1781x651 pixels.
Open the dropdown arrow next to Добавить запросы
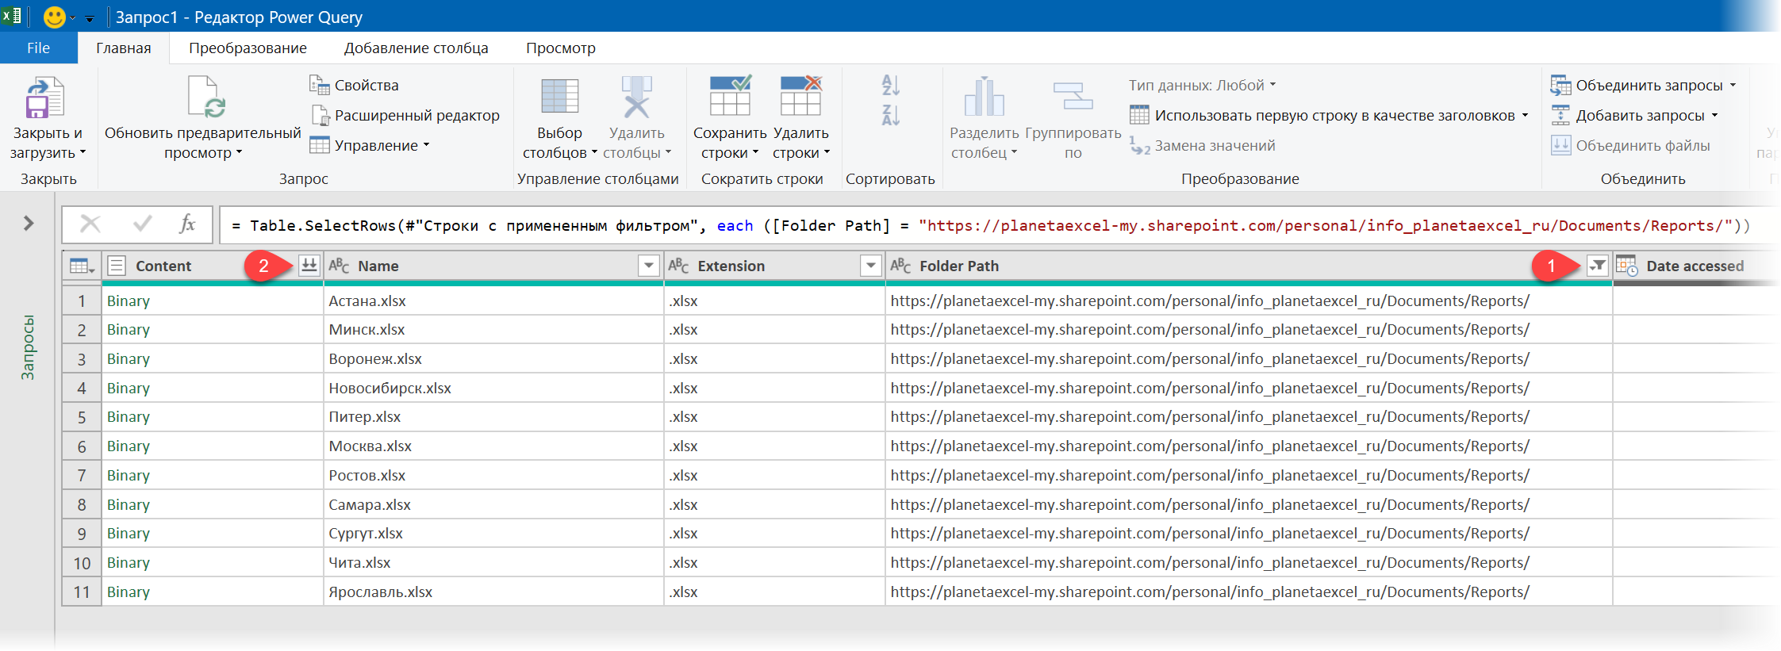pos(1714,116)
